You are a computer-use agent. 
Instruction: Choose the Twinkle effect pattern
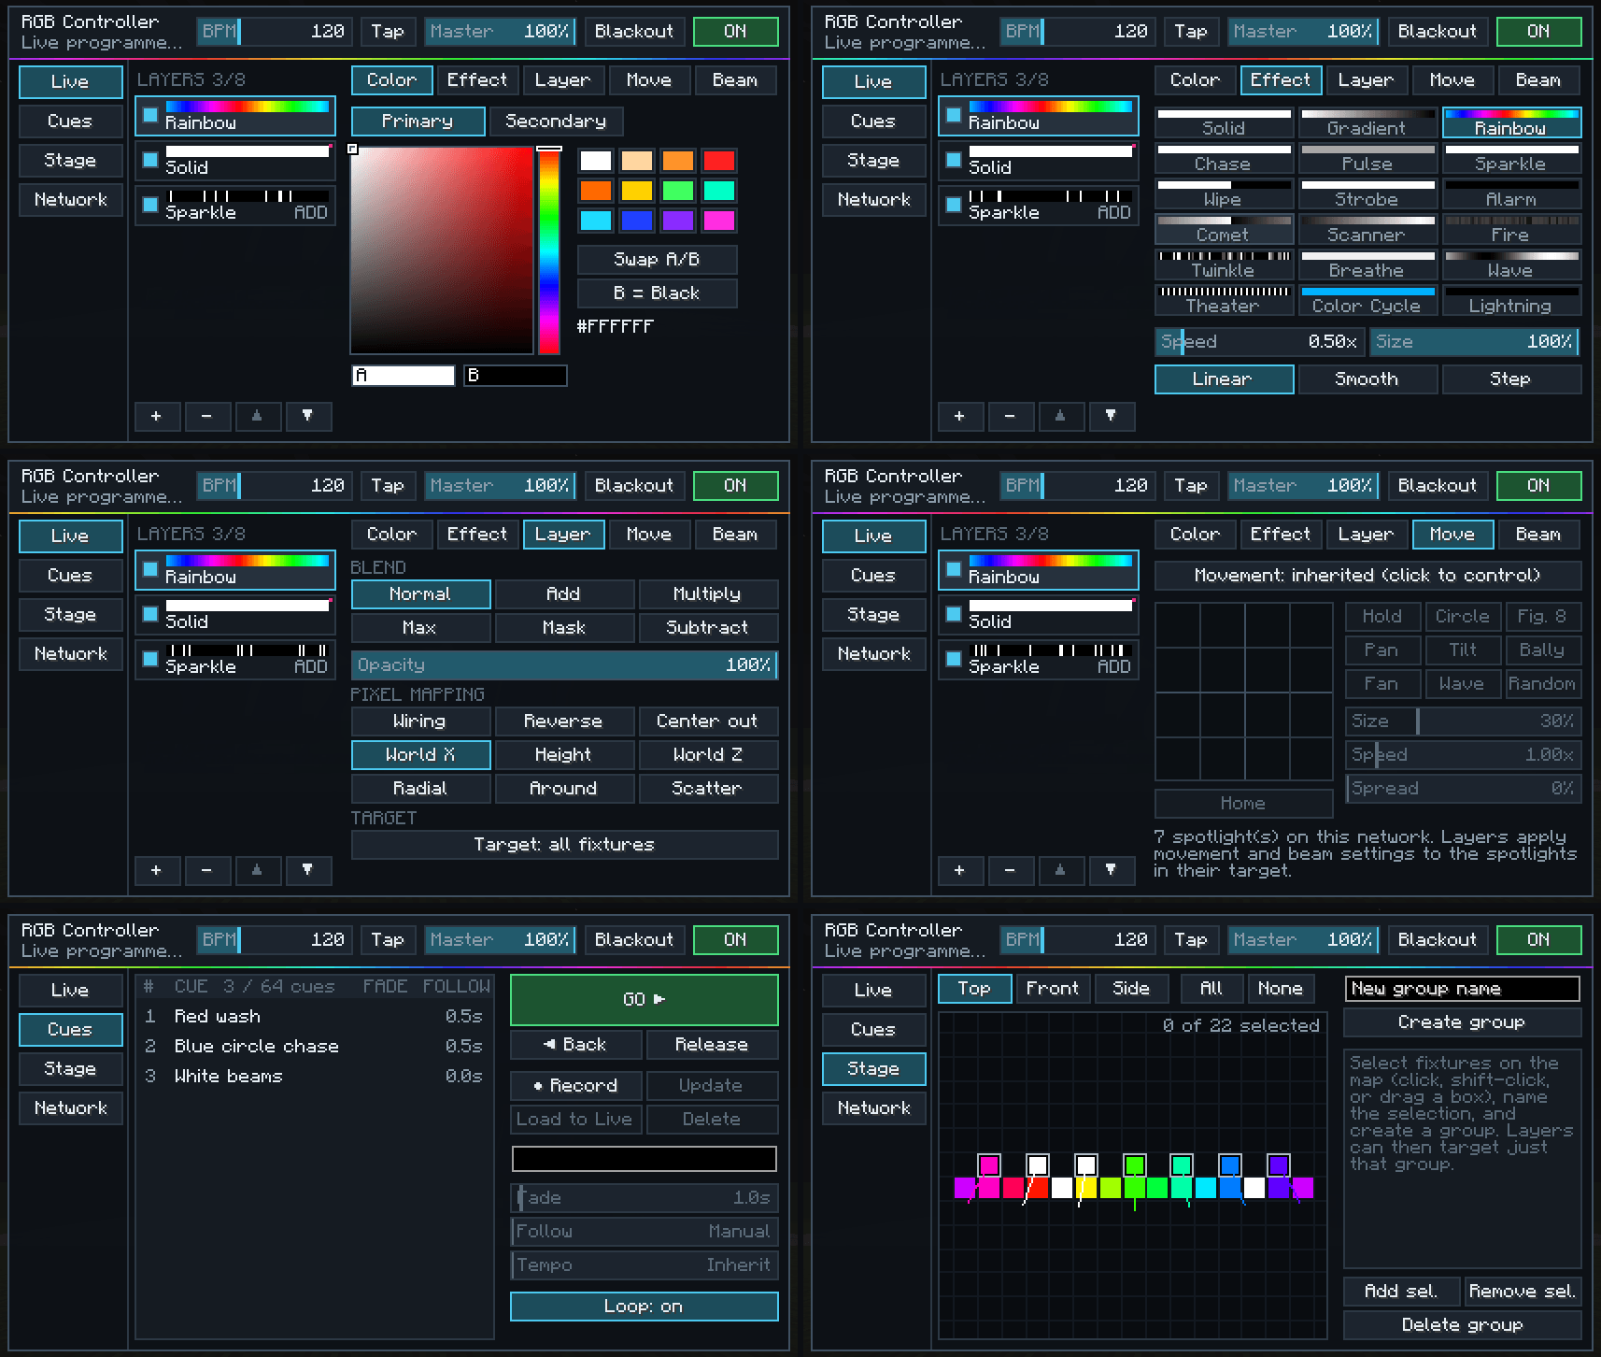[x=1224, y=264]
